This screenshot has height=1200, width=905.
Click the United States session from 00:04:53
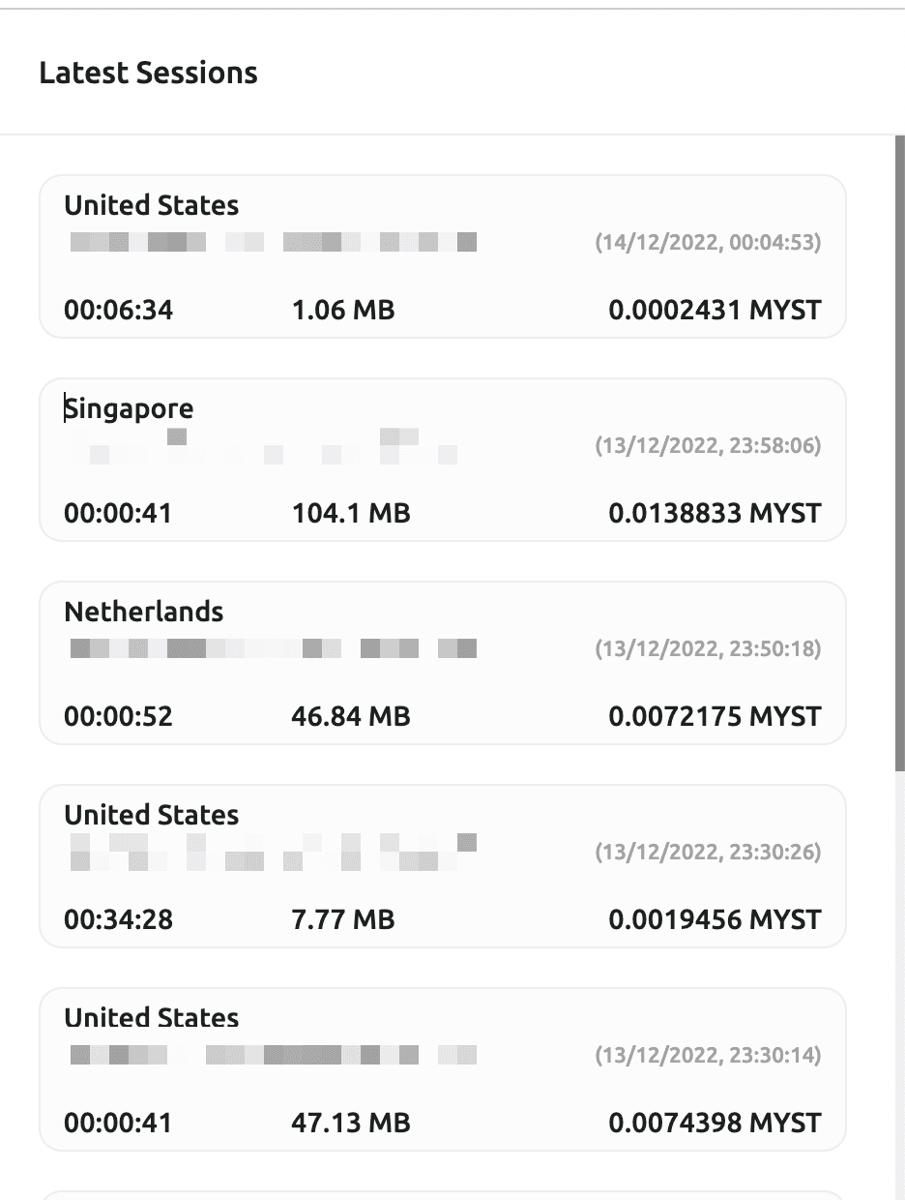coord(151,206)
